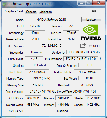Toggle the UEFI checkbox

click(x=90, y=46)
